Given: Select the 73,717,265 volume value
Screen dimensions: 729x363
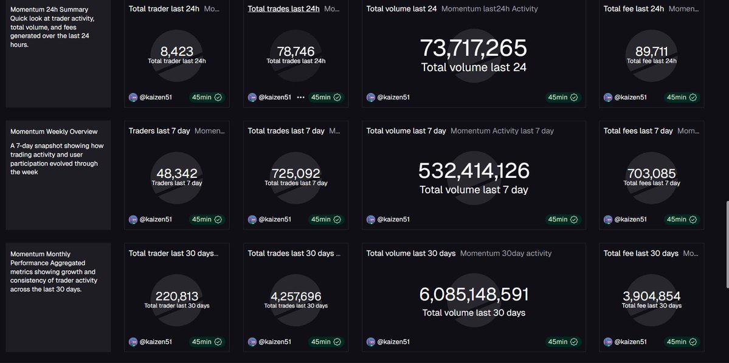Looking at the screenshot, I should click(x=474, y=48).
